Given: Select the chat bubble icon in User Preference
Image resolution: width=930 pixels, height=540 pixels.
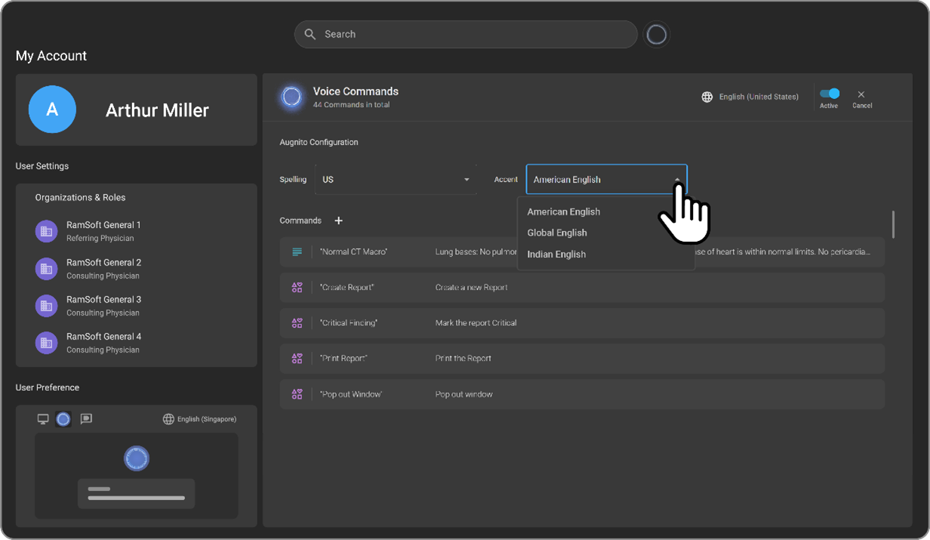Looking at the screenshot, I should pyautogui.click(x=86, y=419).
